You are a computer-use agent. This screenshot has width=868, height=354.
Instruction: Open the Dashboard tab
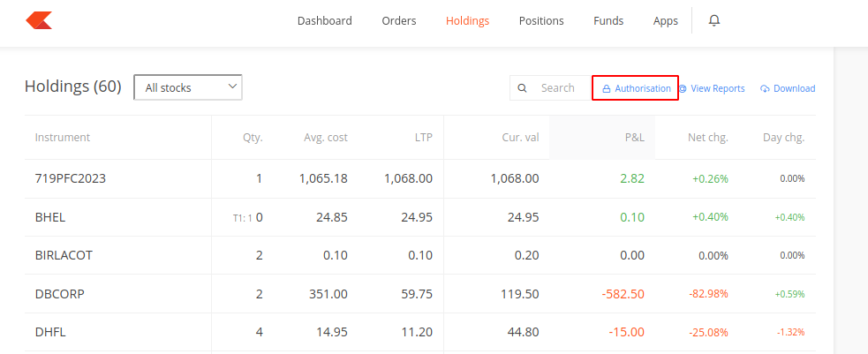click(x=324, y=21)
